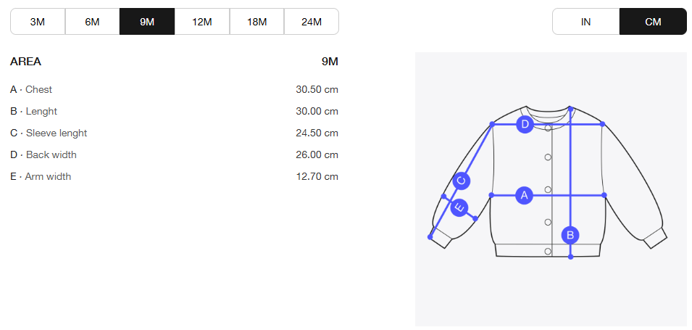The image size is (692, 330).
Task: Click the D back width marker
Action: click(525, 125)
